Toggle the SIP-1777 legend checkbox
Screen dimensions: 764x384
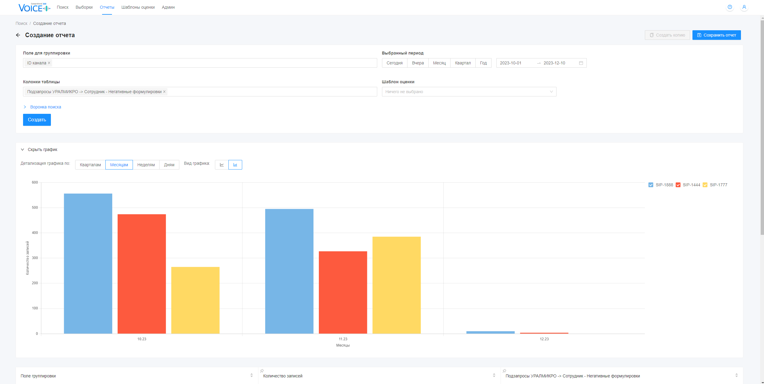[705, 185]
